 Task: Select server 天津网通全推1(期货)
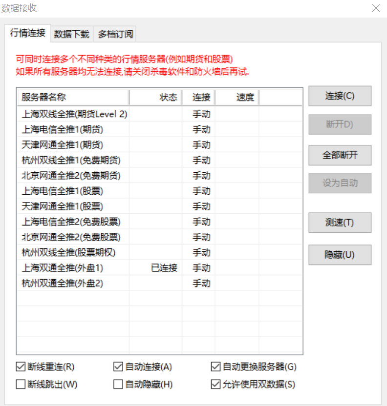click(160, 145)
